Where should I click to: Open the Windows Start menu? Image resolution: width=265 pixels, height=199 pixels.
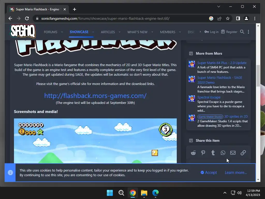(x=110, y=193)
